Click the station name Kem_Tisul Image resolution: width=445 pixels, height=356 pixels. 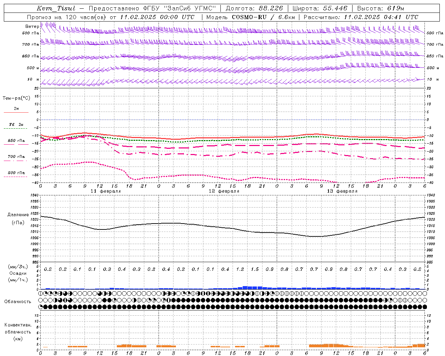[56, 8]
